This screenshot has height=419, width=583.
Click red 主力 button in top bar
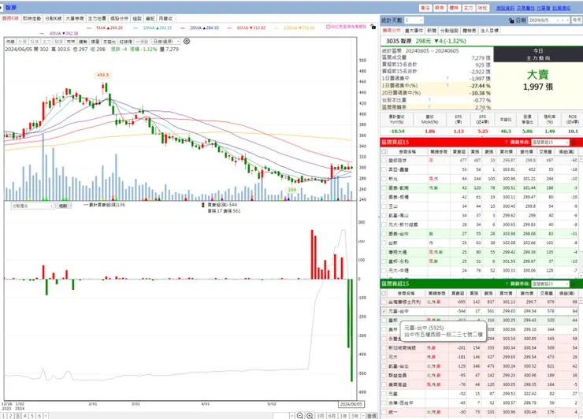[x=468, y=8]
